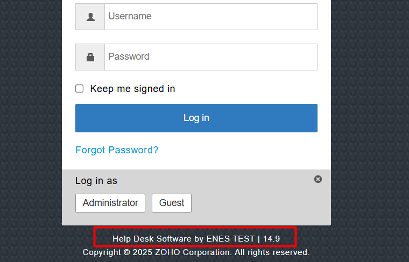Click the padlock icon beside Password
The height and width of the screenshot is (262, 409).
tap(90, 57)
